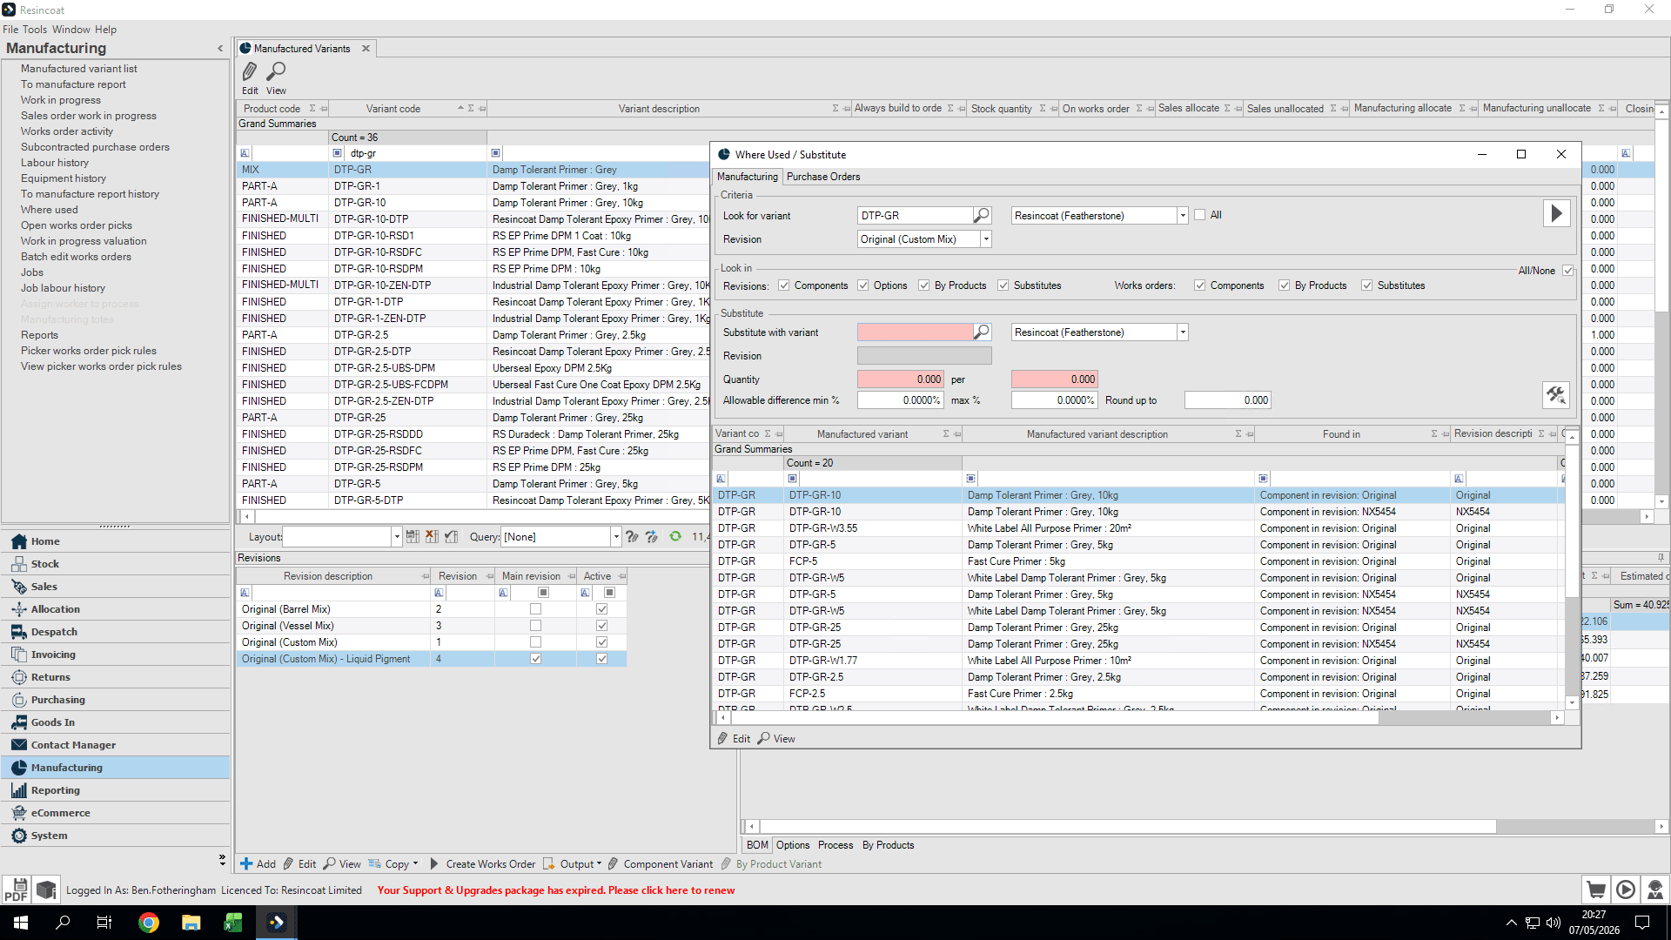This screenshot has width=1671, height=940.
Task: Open lookup for Substitute with variant field
Action: (x=982, y=332)
